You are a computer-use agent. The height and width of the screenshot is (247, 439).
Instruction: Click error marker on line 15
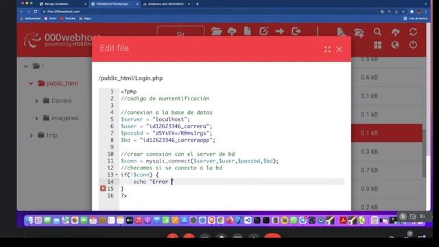(x=103, y=189)
